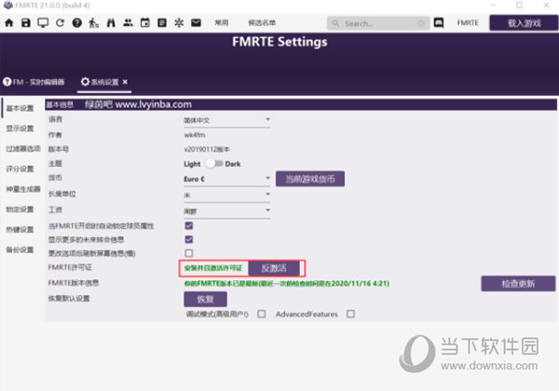
Task: Click FMRTE menu in top bar
Action: point(468,23)
